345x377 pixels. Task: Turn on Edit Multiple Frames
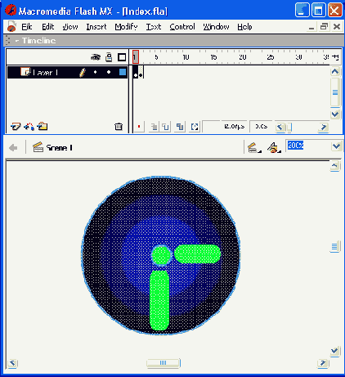click(180, 127)
